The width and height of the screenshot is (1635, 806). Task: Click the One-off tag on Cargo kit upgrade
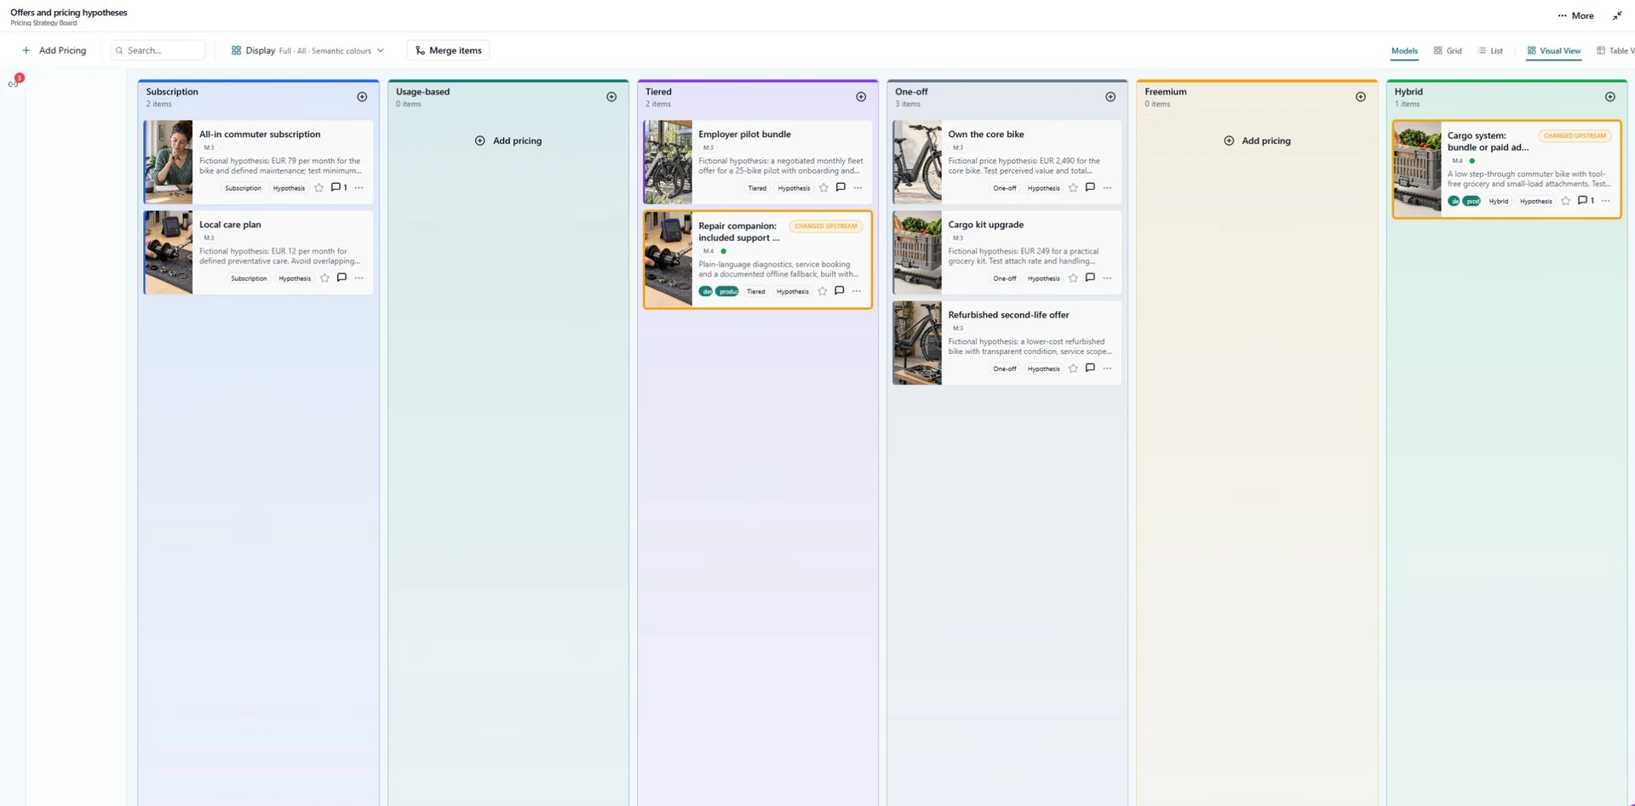point(1005,278)
